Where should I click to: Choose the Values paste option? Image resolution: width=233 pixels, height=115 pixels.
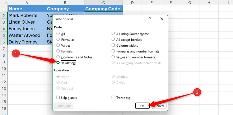(58, 45)
